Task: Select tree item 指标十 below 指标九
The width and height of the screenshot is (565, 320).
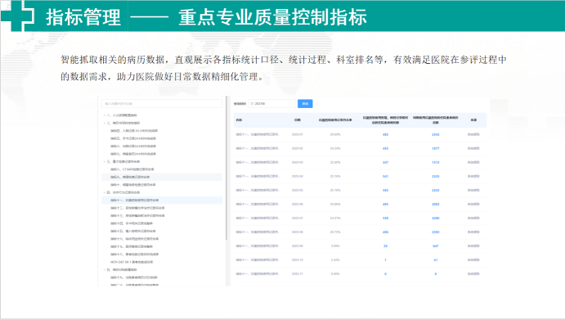Action: click(x=133, y=185)
